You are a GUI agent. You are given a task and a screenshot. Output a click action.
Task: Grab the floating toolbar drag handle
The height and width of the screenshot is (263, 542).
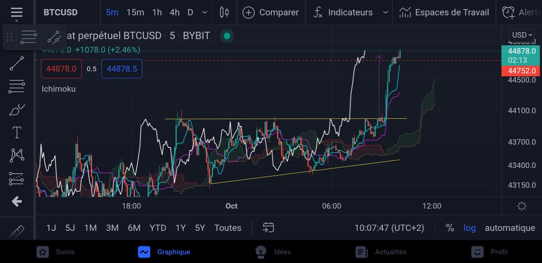coord(9,37)
